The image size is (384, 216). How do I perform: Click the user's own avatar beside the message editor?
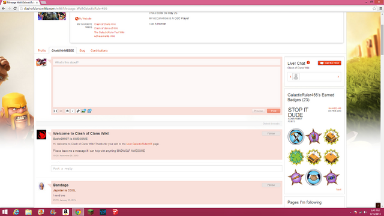coord(41,62)
